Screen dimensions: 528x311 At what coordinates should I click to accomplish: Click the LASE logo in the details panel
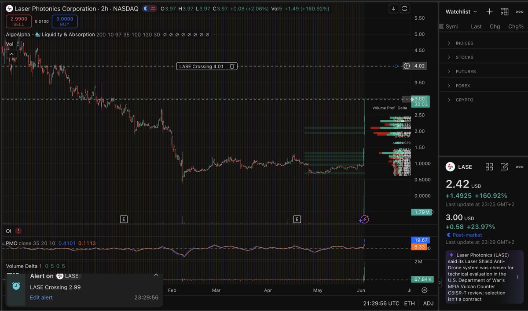pos(450,167)
